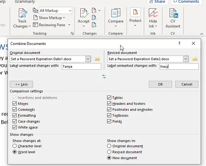Open the Compare dropdown arrow
Viewport: 206px width, 166px height.
[x=116, y=26]
